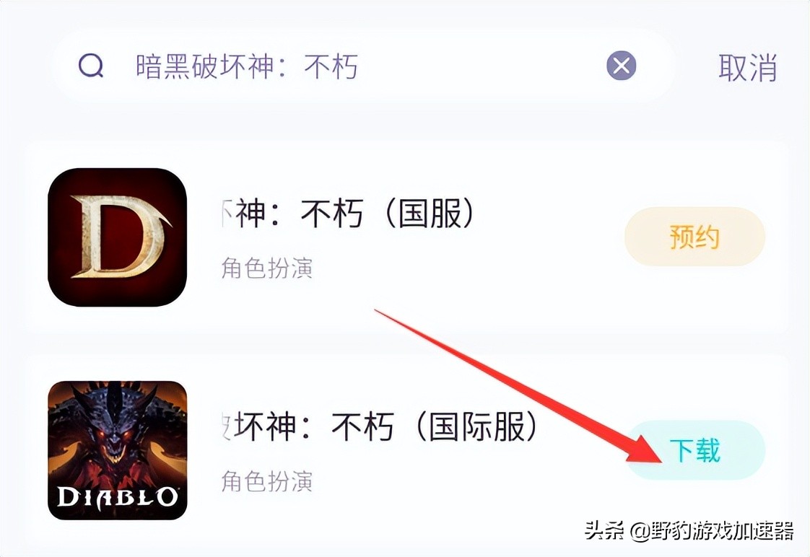Tap the 下载 download button
This screenshot has width=810, height=557.
pyautogui.click(x=694, y=450)
